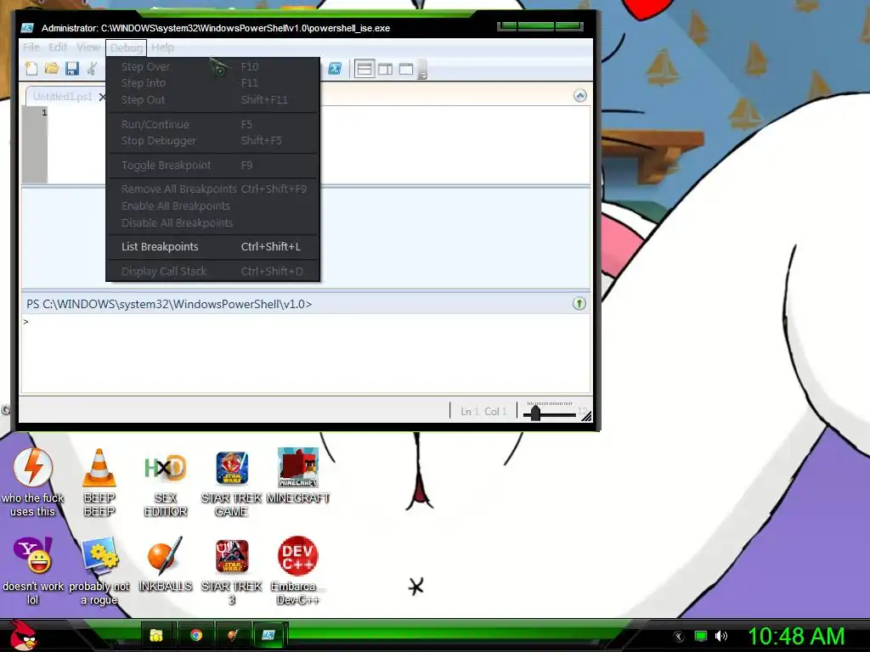870x652 pixels.
Task: Open the VLC cone 'BEEP BEEP' shortcut
Action: pos(99,482)
